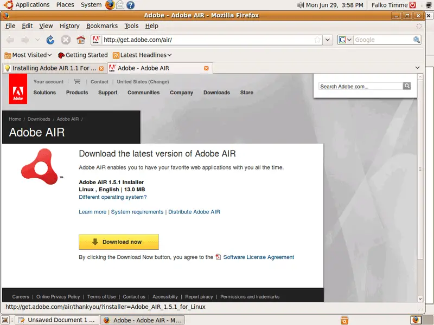Click the Your account link

[48, 82]
